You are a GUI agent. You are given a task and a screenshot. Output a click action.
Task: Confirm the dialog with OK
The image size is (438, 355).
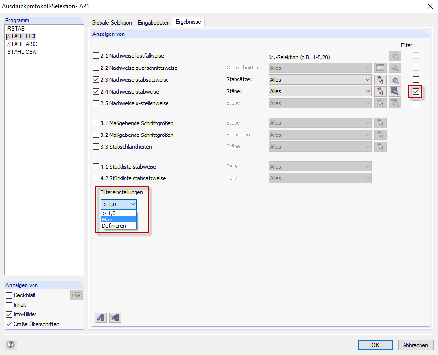point(375,345)
